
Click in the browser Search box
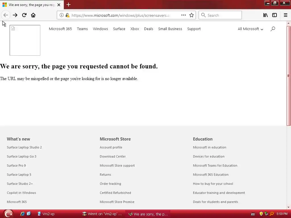coord(220,15)
